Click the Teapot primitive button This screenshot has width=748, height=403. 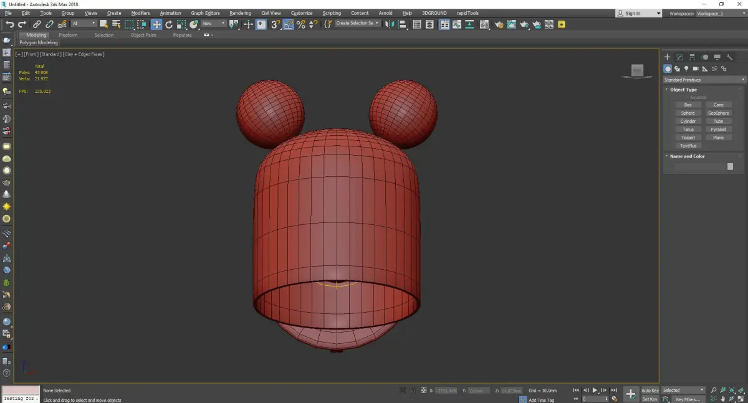(x=688, y=138)
